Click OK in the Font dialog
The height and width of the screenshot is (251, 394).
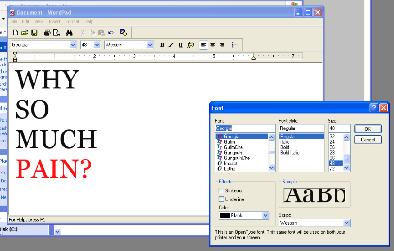point(368,129)
